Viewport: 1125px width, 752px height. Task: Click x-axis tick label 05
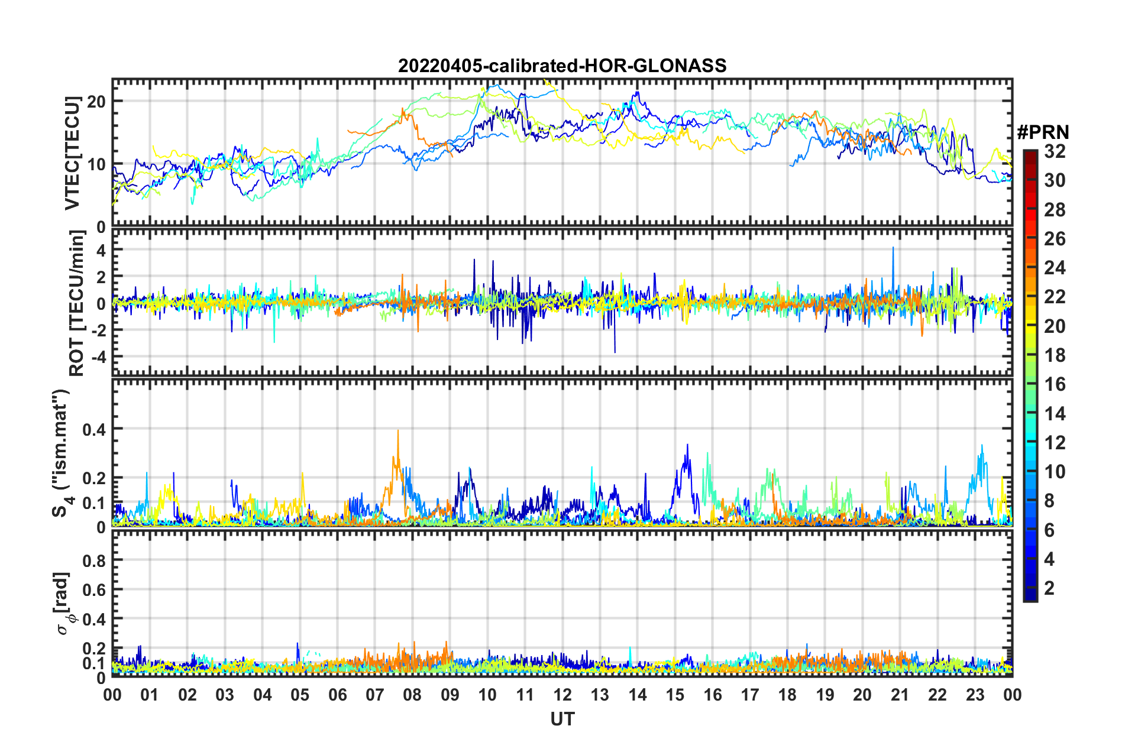pos(300,695)
